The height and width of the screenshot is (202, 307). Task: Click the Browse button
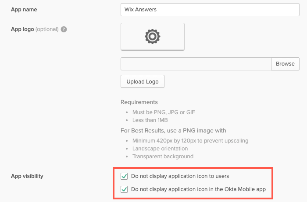pos(285,64)
